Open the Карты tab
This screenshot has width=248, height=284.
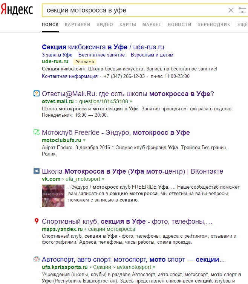pos(128,24)
